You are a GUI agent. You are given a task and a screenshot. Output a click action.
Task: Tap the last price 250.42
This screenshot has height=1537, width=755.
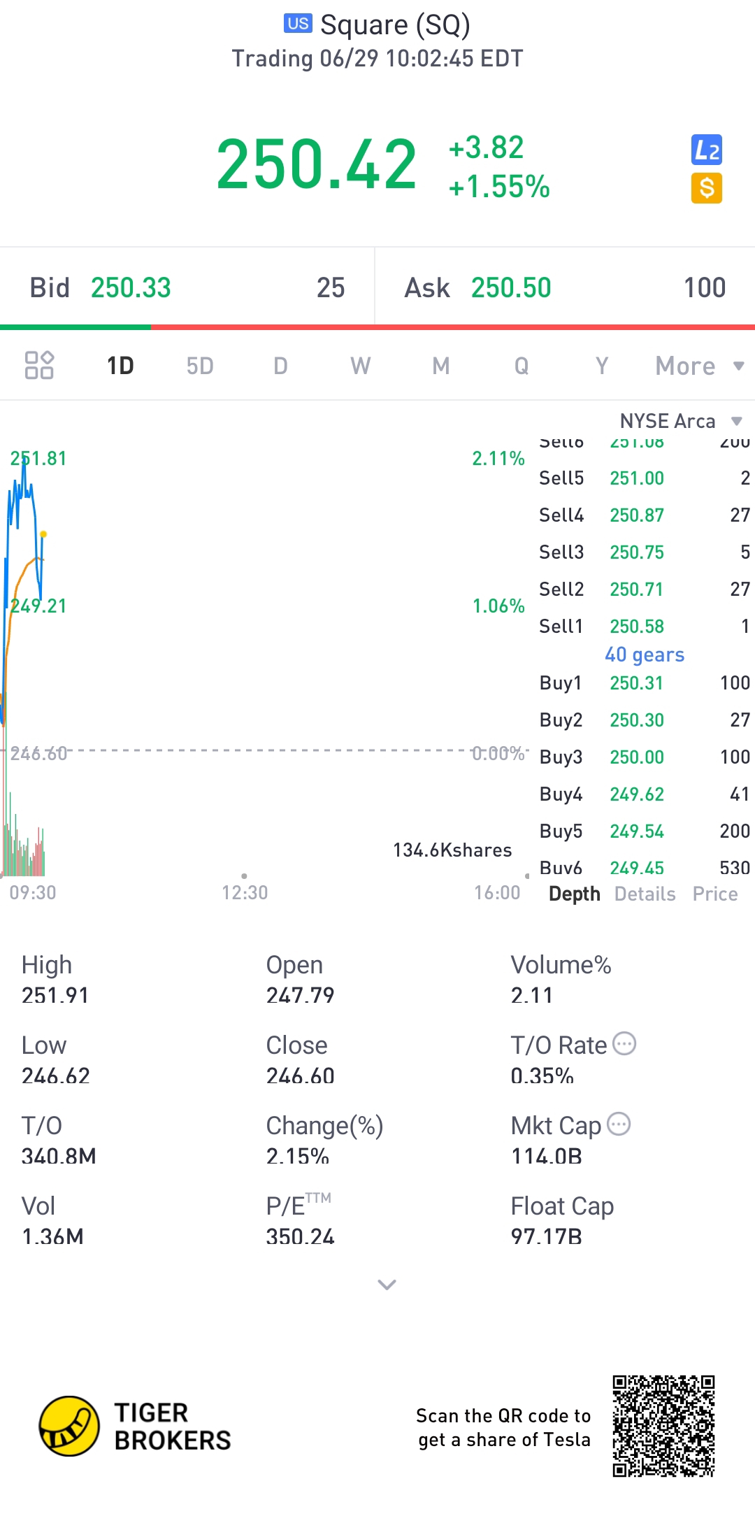click(x=317, y=164)
